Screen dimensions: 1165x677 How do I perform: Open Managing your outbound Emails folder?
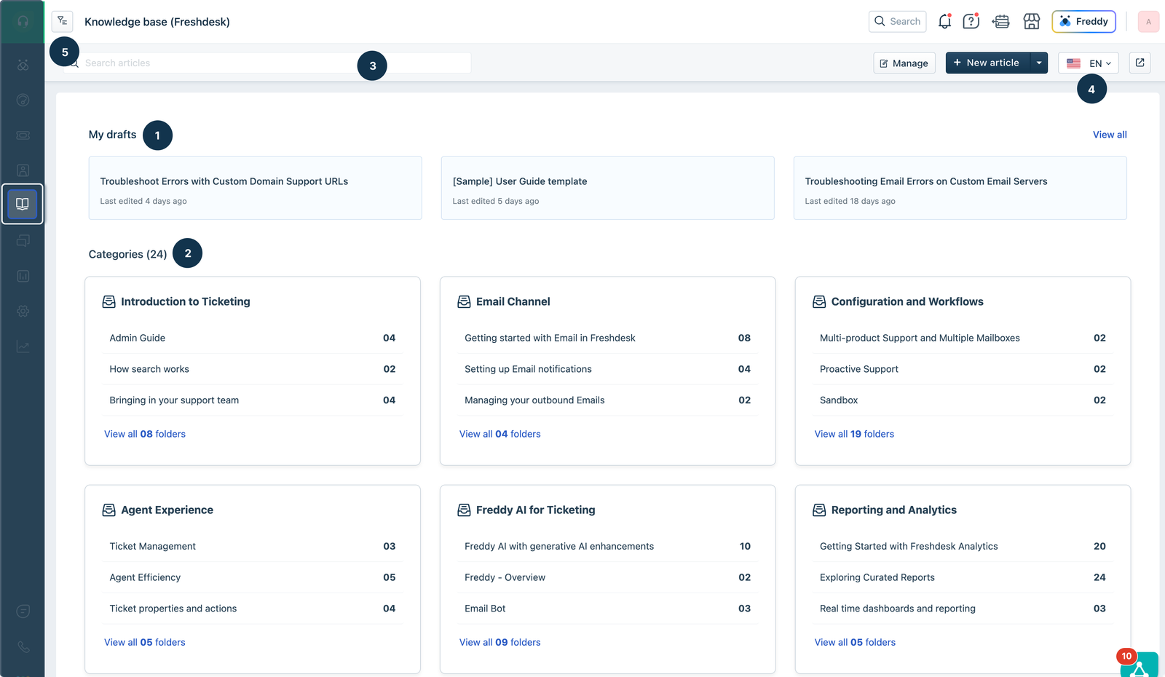tap(608, 400)
